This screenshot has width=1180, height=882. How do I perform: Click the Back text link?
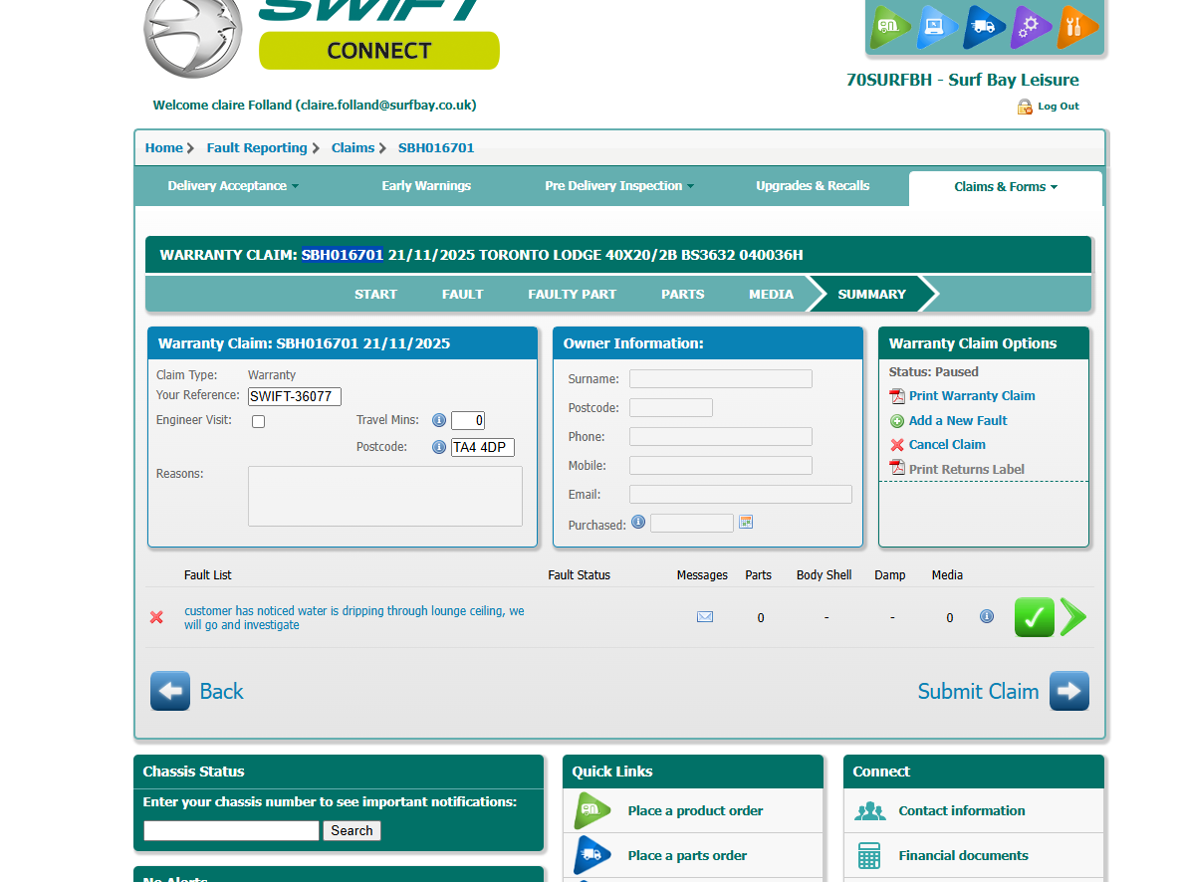(x=221, y=692)
